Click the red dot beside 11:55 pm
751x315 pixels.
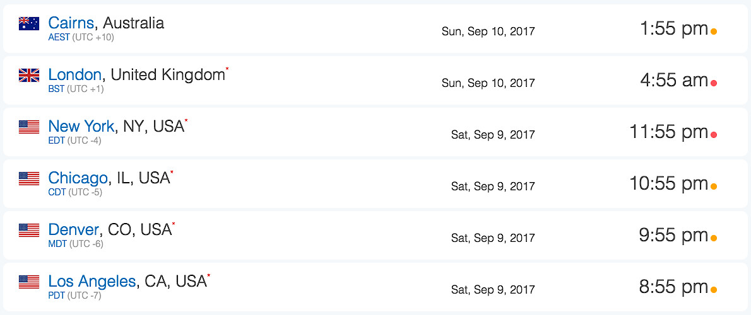pos(713,134)
